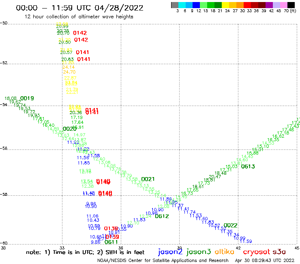Click the '17.19' wave height value
Screen dimensions: 300x264
(x=77, y=117)
